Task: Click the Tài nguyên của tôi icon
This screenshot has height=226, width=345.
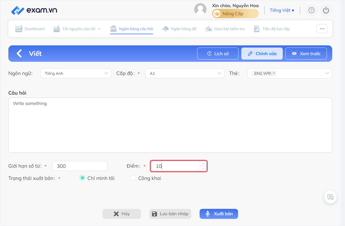Action: 57,29
